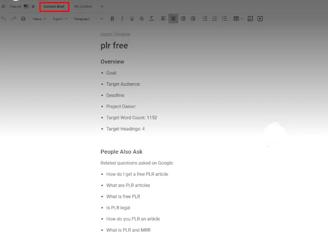Click the Overview heading

coord(112,62)
